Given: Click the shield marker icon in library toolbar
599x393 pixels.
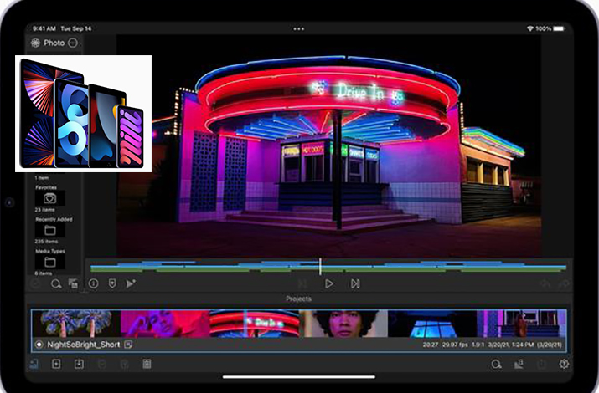Looking at the screenshot, I should (x=112, y=284).
